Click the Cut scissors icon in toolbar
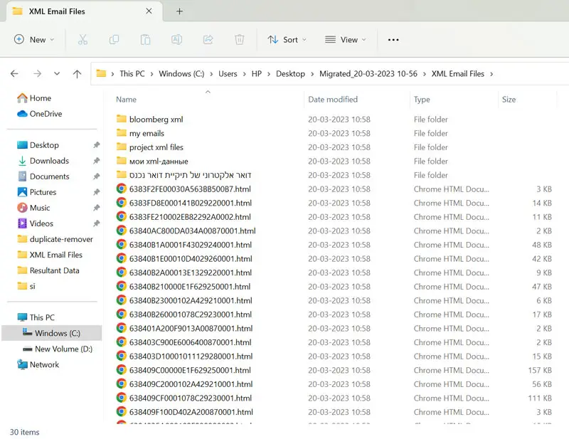 83,40
